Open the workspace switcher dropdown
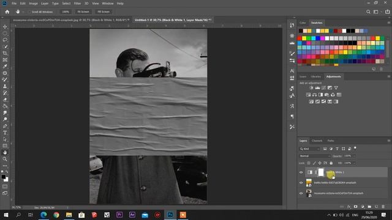The image size is (392, 220). click(377, 12)
